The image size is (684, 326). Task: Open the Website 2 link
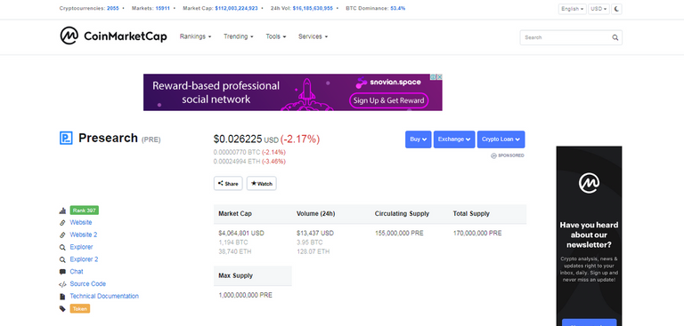tap(84, 235)
